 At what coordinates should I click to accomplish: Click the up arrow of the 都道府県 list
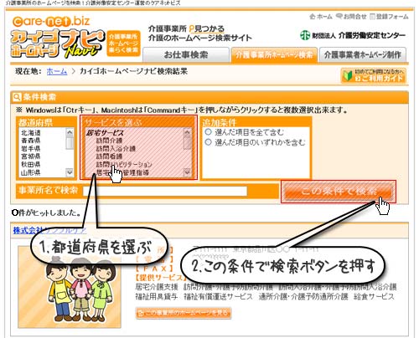70,132
